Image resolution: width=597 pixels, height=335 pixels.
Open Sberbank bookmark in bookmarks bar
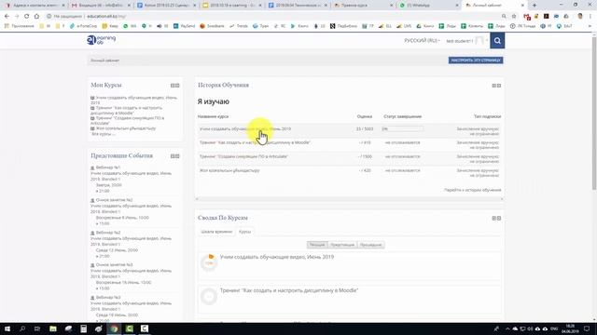point(212,26)
